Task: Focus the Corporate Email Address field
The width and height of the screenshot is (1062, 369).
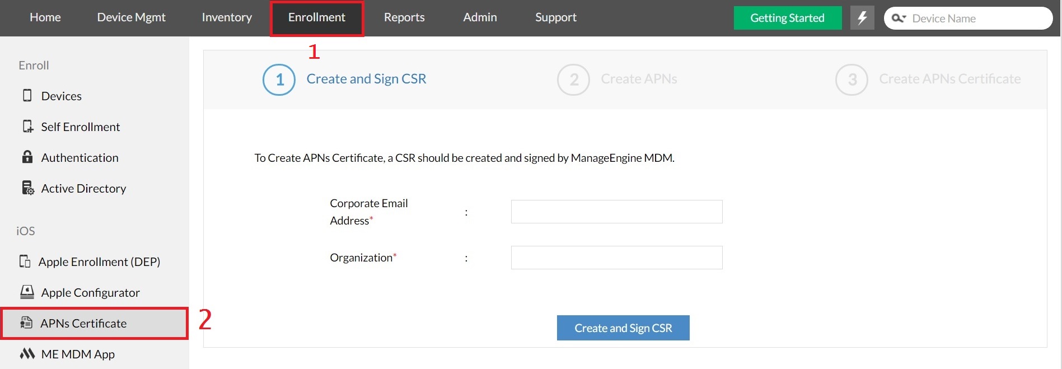Action: (x=616, y=212)
